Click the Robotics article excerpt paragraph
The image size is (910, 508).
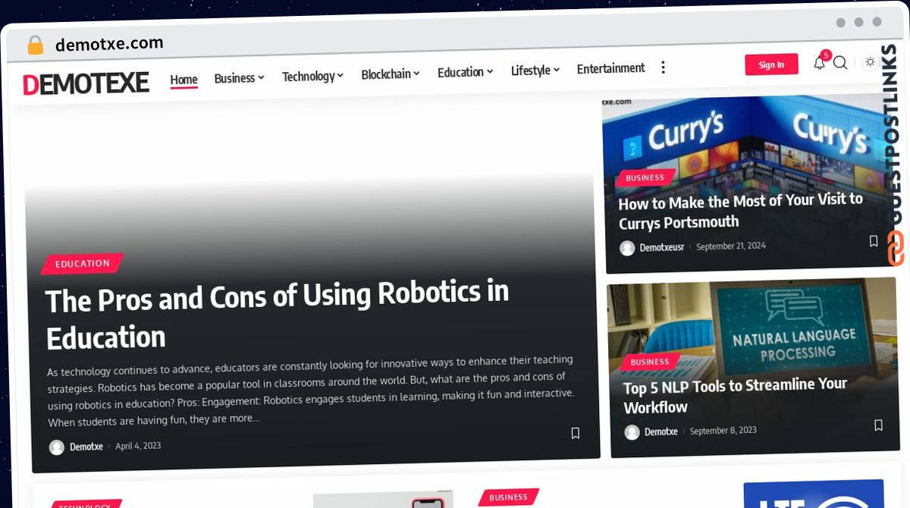pyautogui.click(x=311, y=390)
